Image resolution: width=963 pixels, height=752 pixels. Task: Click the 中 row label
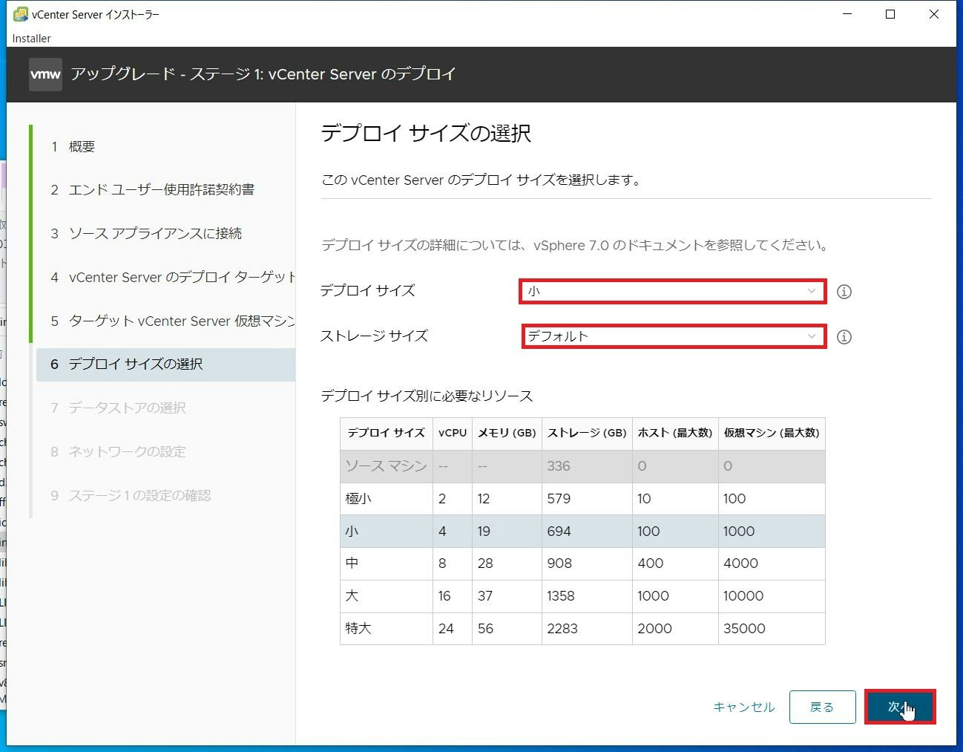point(352,563)
